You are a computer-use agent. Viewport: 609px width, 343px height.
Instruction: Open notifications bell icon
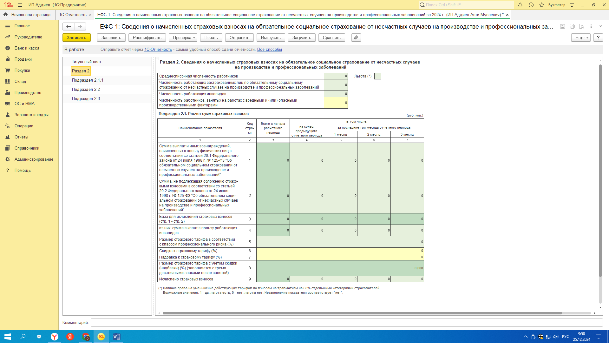[520, 5]
